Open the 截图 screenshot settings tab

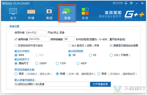tap(49, 14)
